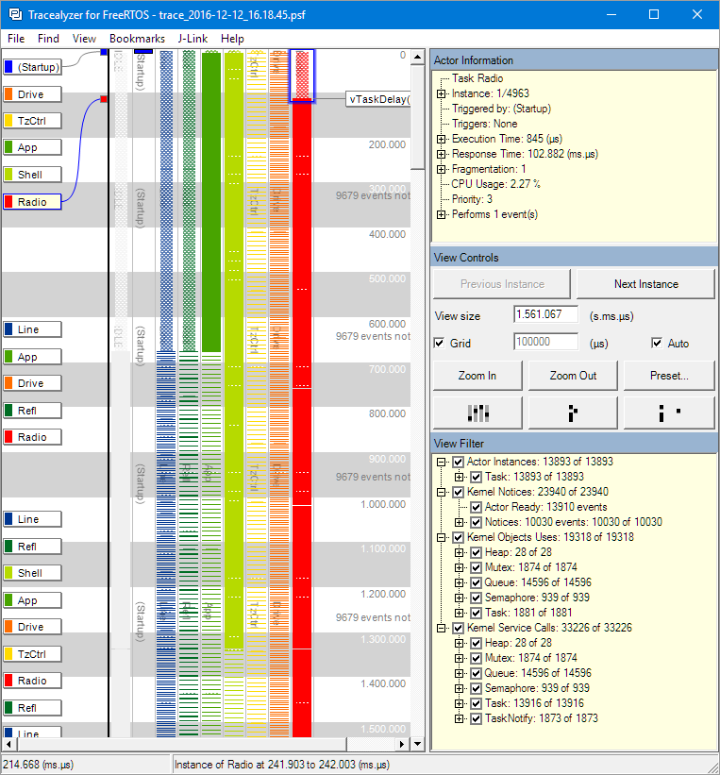Expand the Execution Time node
Screen dimensions: 720x775
pos(442,139)
